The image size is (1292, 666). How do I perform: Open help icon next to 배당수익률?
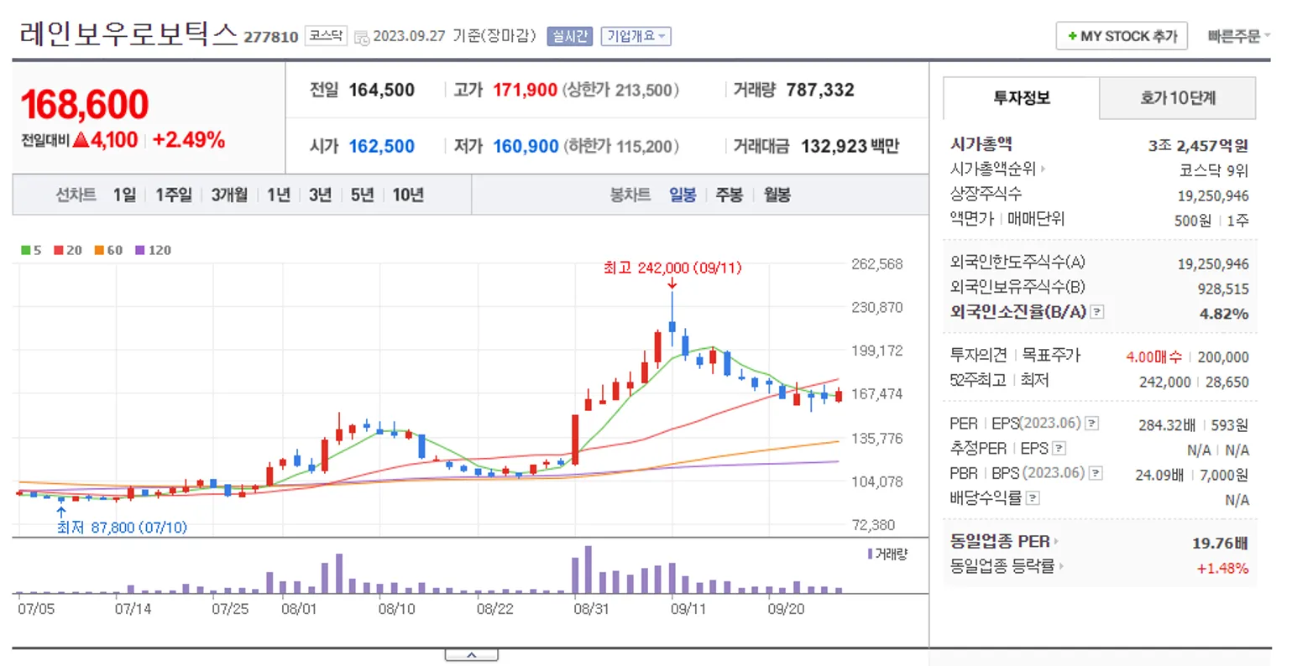point(1033,498)
